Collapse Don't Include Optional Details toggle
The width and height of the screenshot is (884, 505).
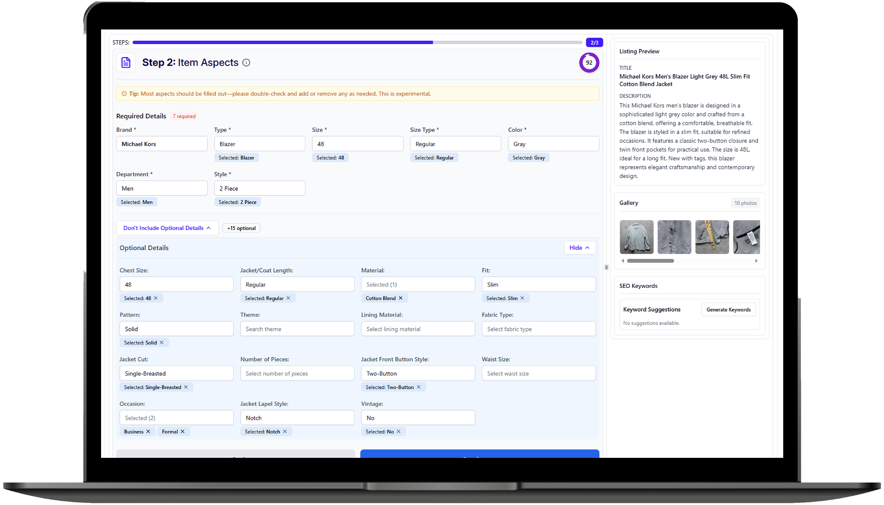coord(167,228)
